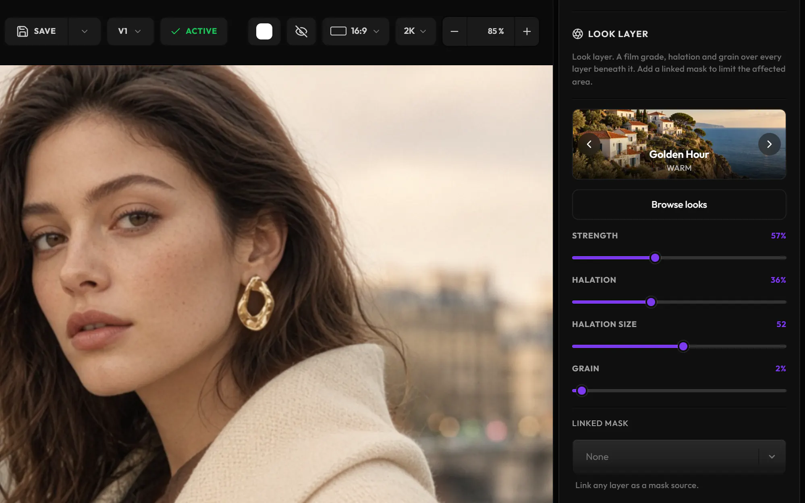This screenshot has width=805, height=503.
Task: Click the Grain 2% value
Action: [x=780, y=368]
